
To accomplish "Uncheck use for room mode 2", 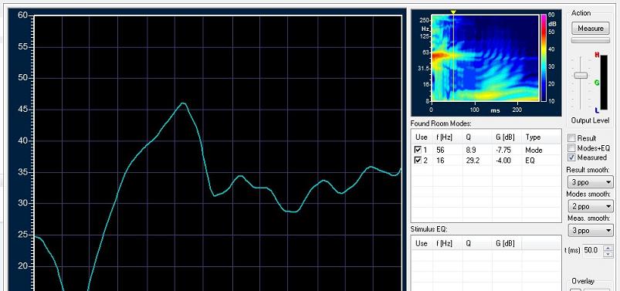I will [x=418, y=160].
